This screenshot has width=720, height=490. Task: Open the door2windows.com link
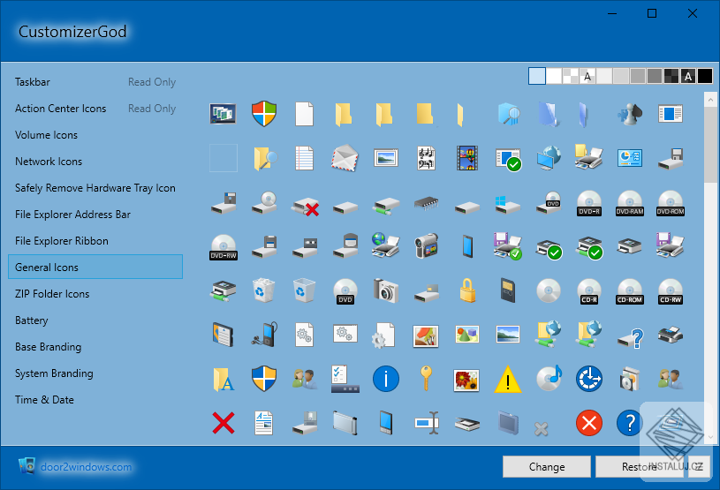pos(86,466)
